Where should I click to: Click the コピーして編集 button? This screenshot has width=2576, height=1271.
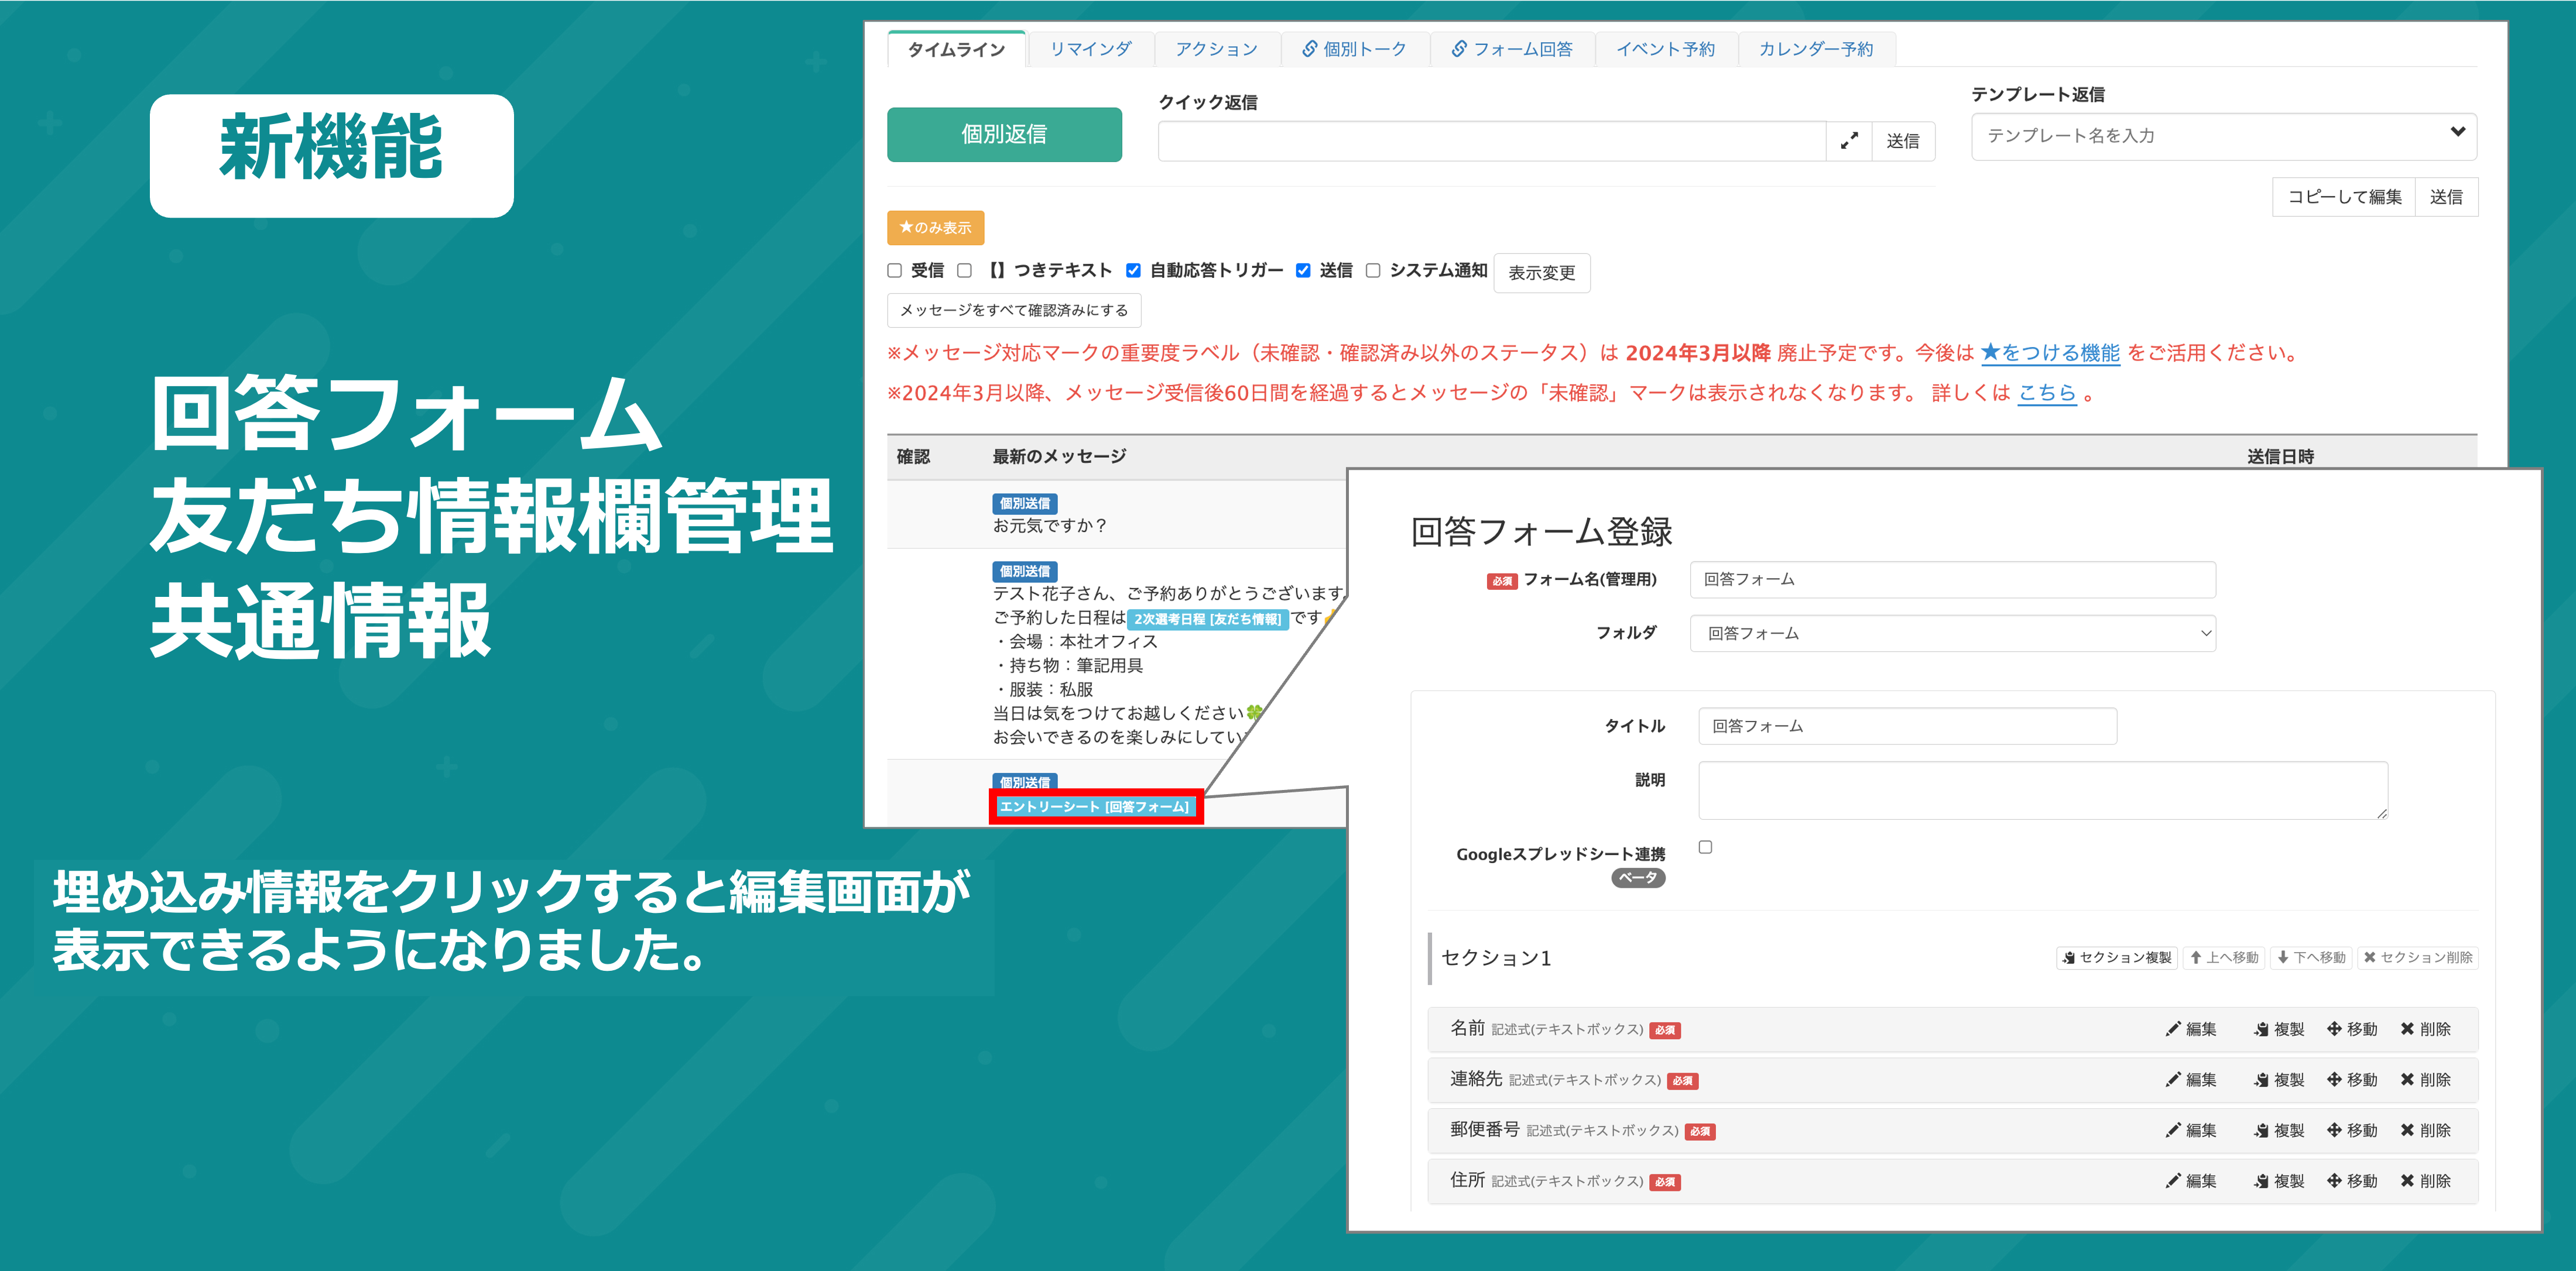2344,197
